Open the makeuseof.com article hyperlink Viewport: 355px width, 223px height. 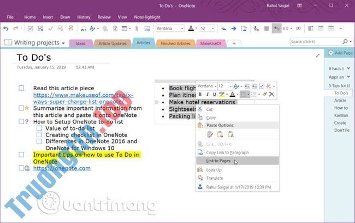[x=83, y=98]
